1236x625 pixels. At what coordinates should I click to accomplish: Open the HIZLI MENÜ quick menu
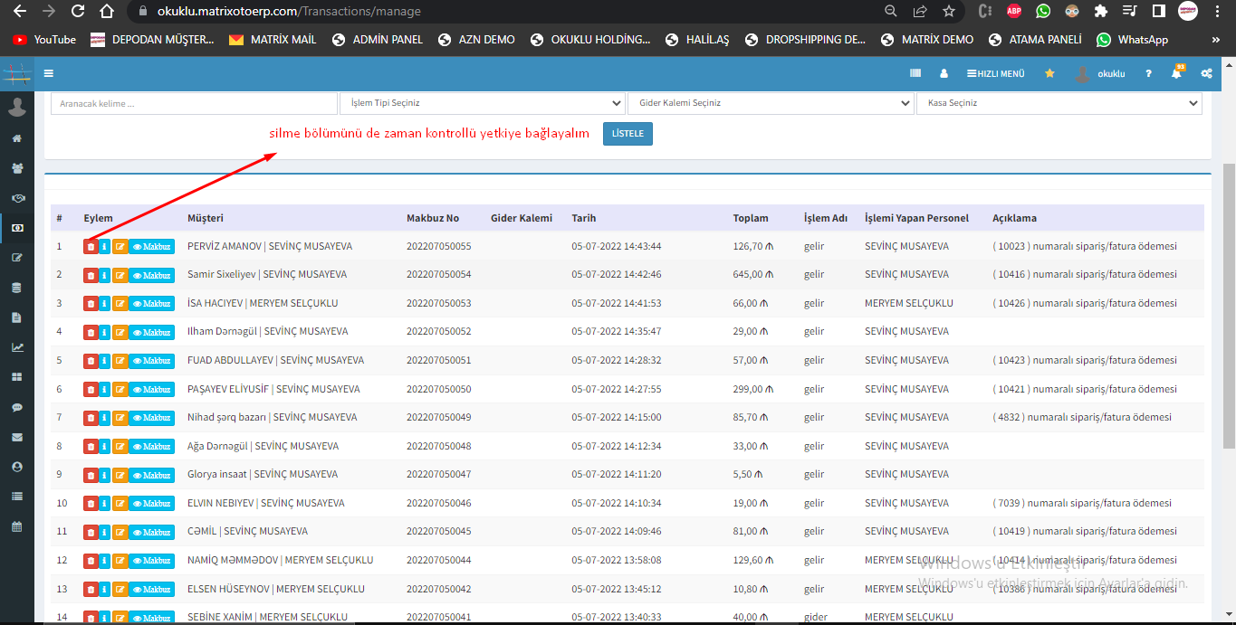pos(996,73)
